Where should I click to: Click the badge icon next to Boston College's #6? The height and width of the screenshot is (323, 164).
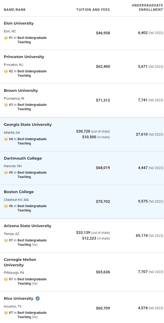(x=6, y=206)
